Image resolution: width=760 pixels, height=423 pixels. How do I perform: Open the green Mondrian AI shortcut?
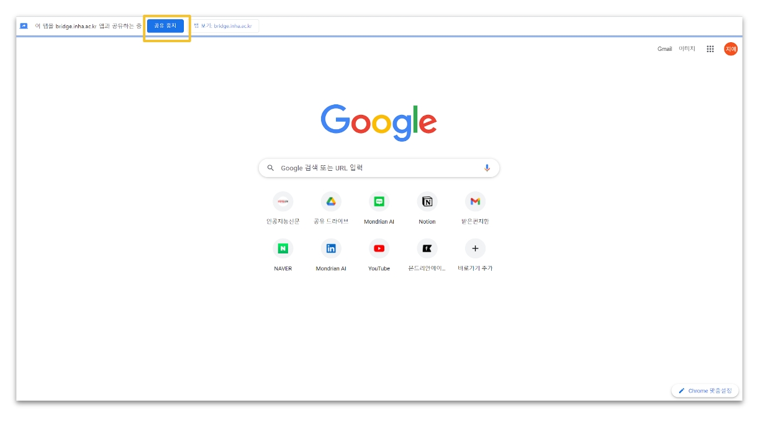pyautogui.click(x=379, y=202)
